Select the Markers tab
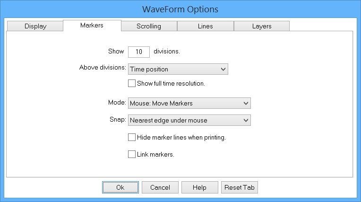 [92, 26]
